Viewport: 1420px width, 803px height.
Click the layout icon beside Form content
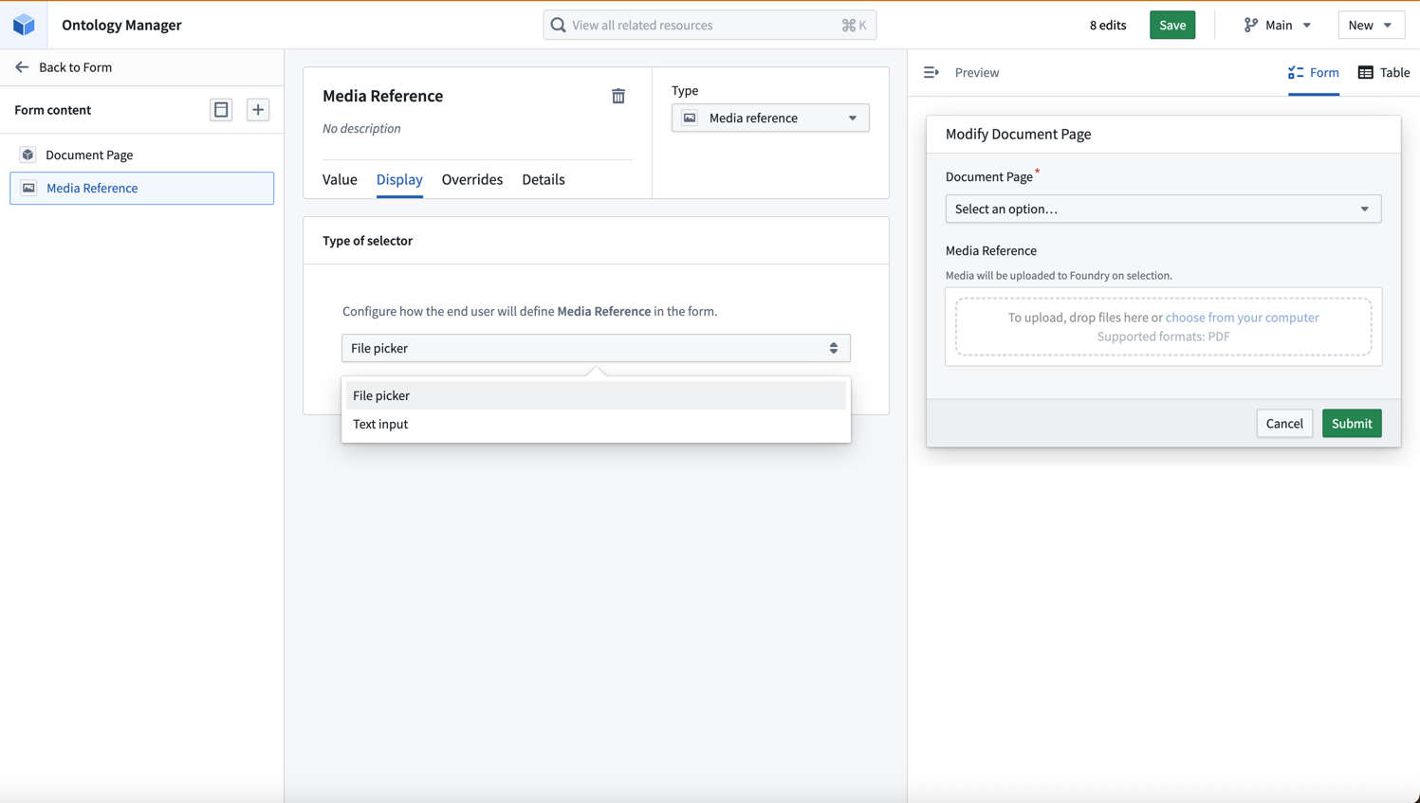pos(221,109)
